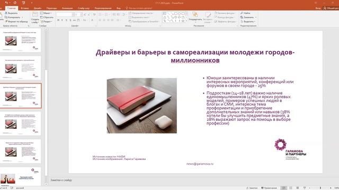Image resolution: width=339 pixels, height=190 pixels.
Task: Open Экспресс-стили quick styles
Action: click(x=208, y=17)
